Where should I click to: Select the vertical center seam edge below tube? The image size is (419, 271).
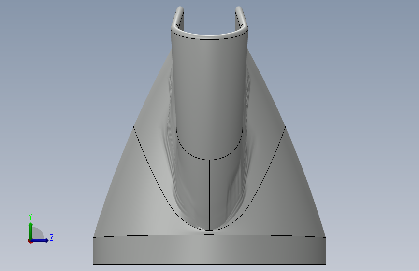[x=209, y=195]
